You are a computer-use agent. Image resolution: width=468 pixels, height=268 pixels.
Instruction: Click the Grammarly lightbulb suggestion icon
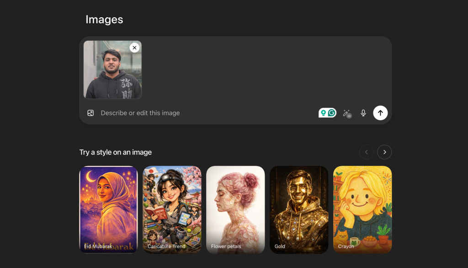click(323, 113)
